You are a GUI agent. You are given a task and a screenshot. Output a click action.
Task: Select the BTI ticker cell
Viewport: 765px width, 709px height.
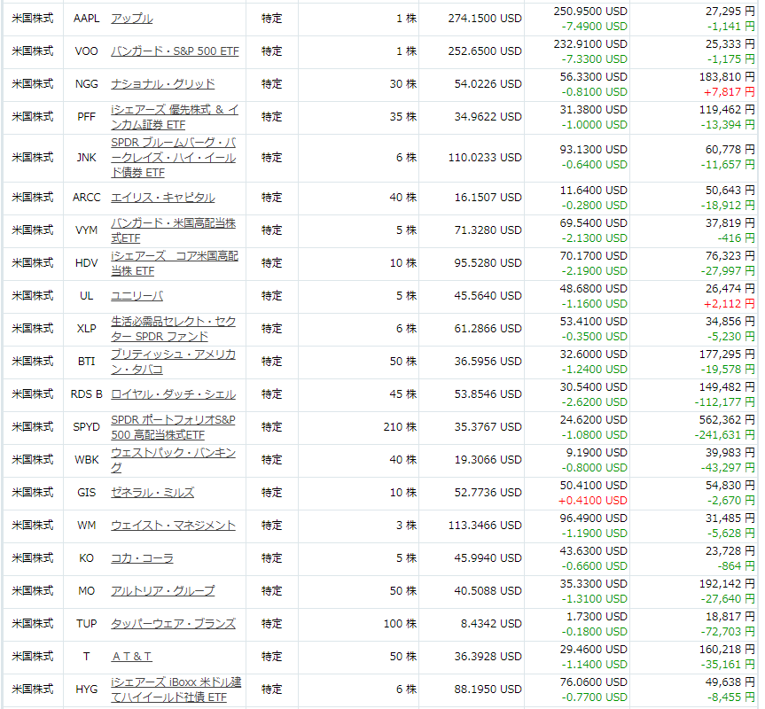tap(86, 362)
